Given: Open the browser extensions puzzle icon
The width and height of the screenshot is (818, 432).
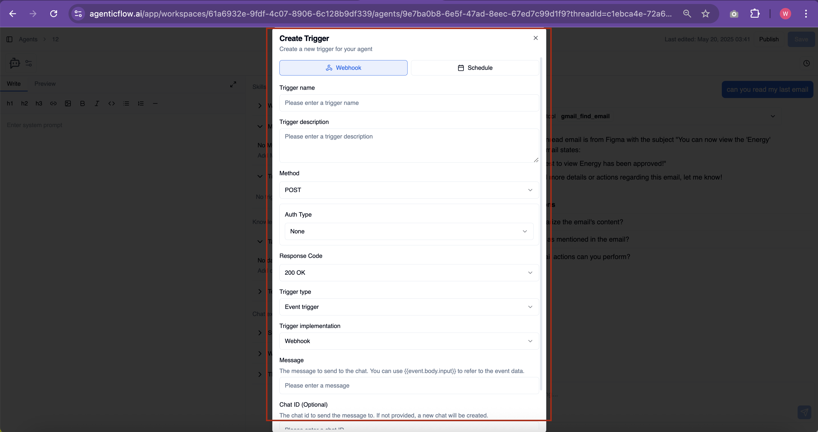Looking at the screenshot, I should (x=755, y=14).
